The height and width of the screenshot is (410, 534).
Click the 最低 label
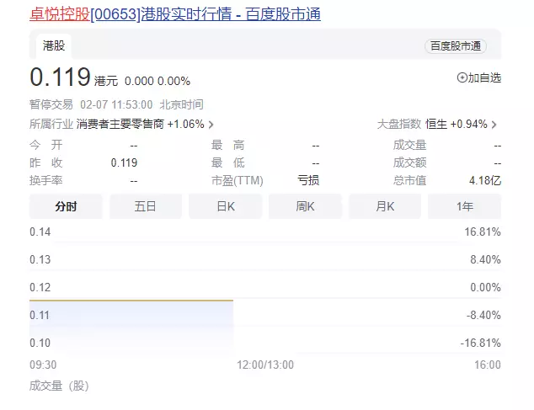click(x=228, y=162)
